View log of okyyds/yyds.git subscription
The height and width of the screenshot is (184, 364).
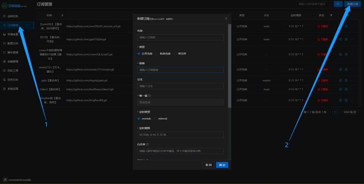(346, 80)
